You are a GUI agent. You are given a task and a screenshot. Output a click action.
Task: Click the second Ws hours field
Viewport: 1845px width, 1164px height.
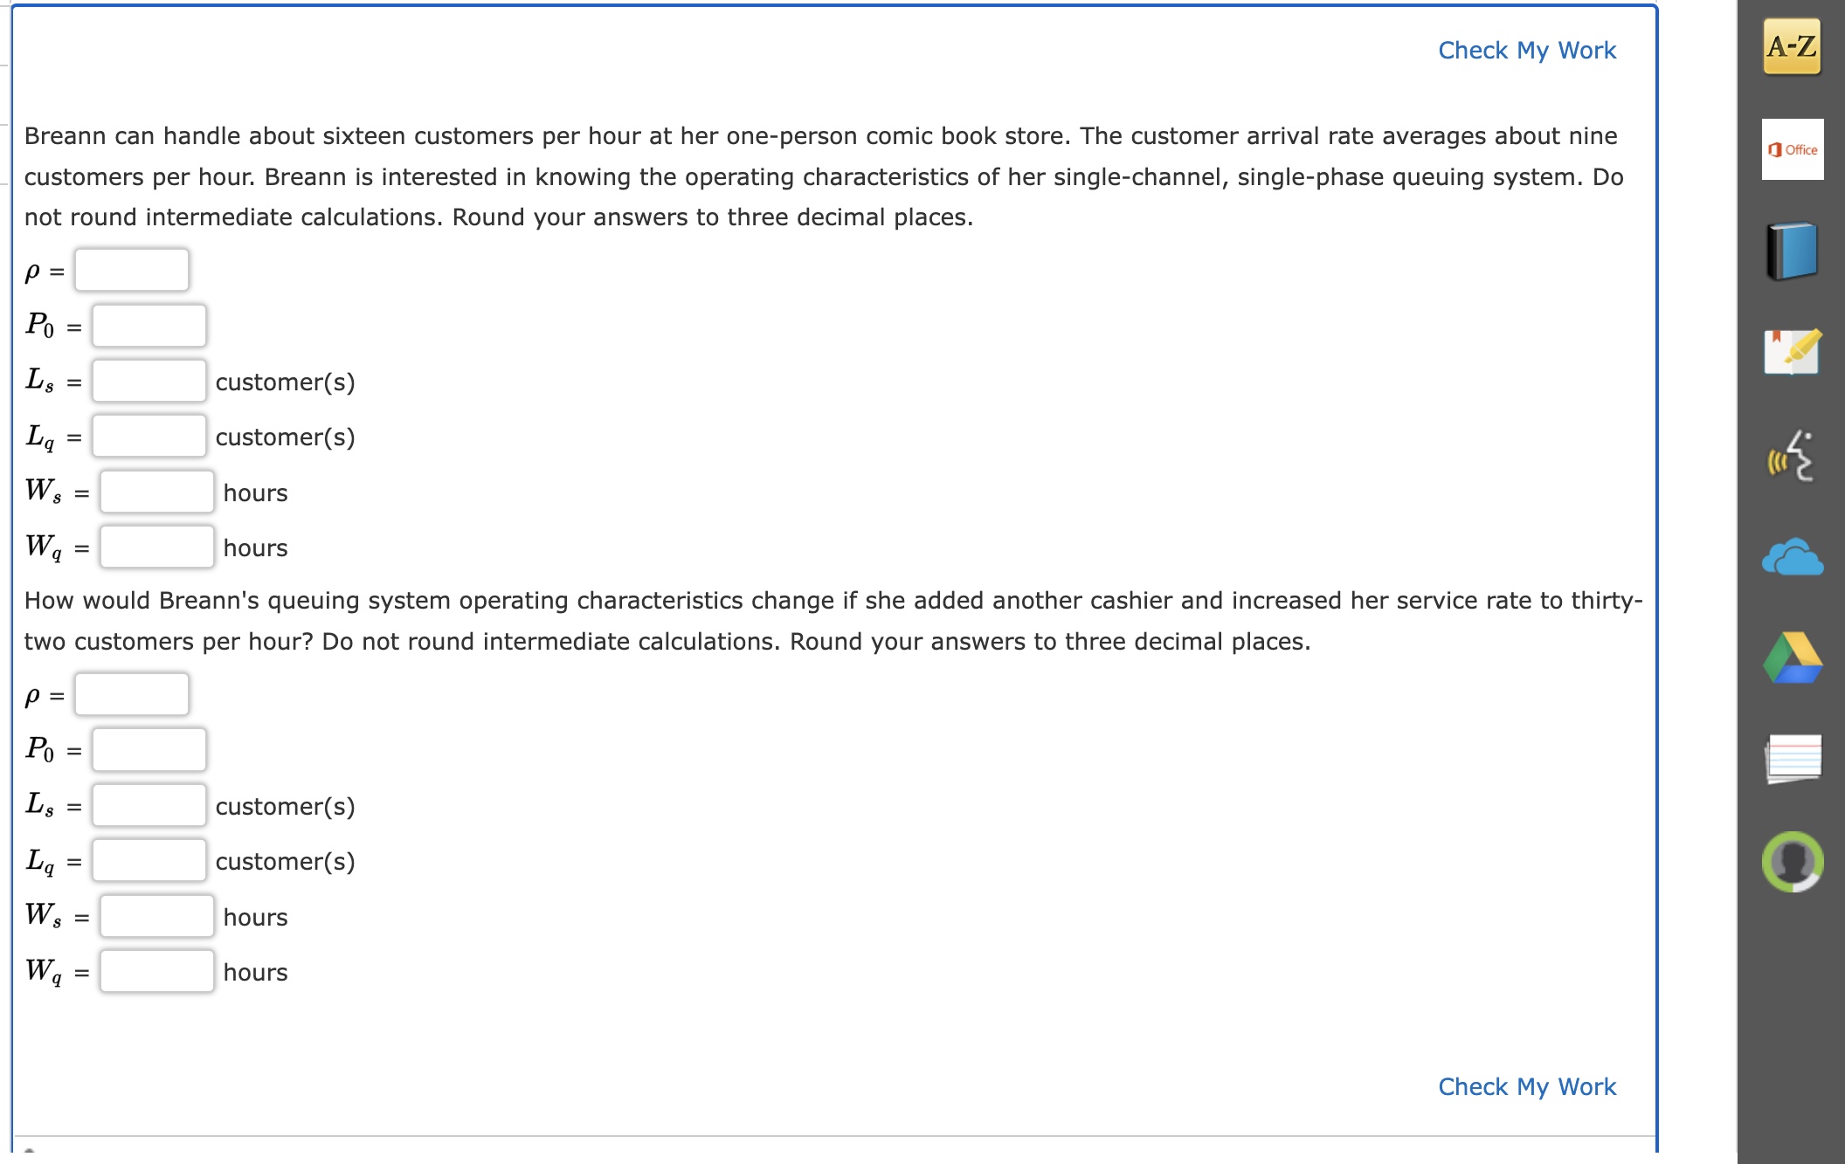point(157,916)
